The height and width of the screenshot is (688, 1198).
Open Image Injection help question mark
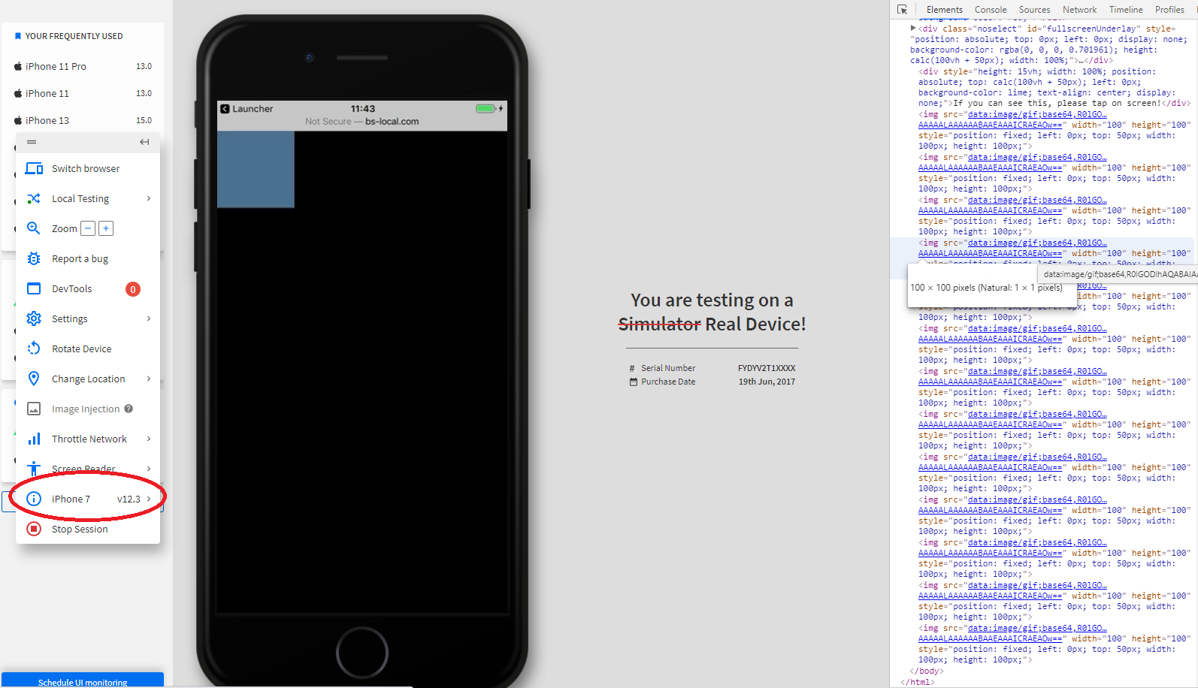coord(129,409)
